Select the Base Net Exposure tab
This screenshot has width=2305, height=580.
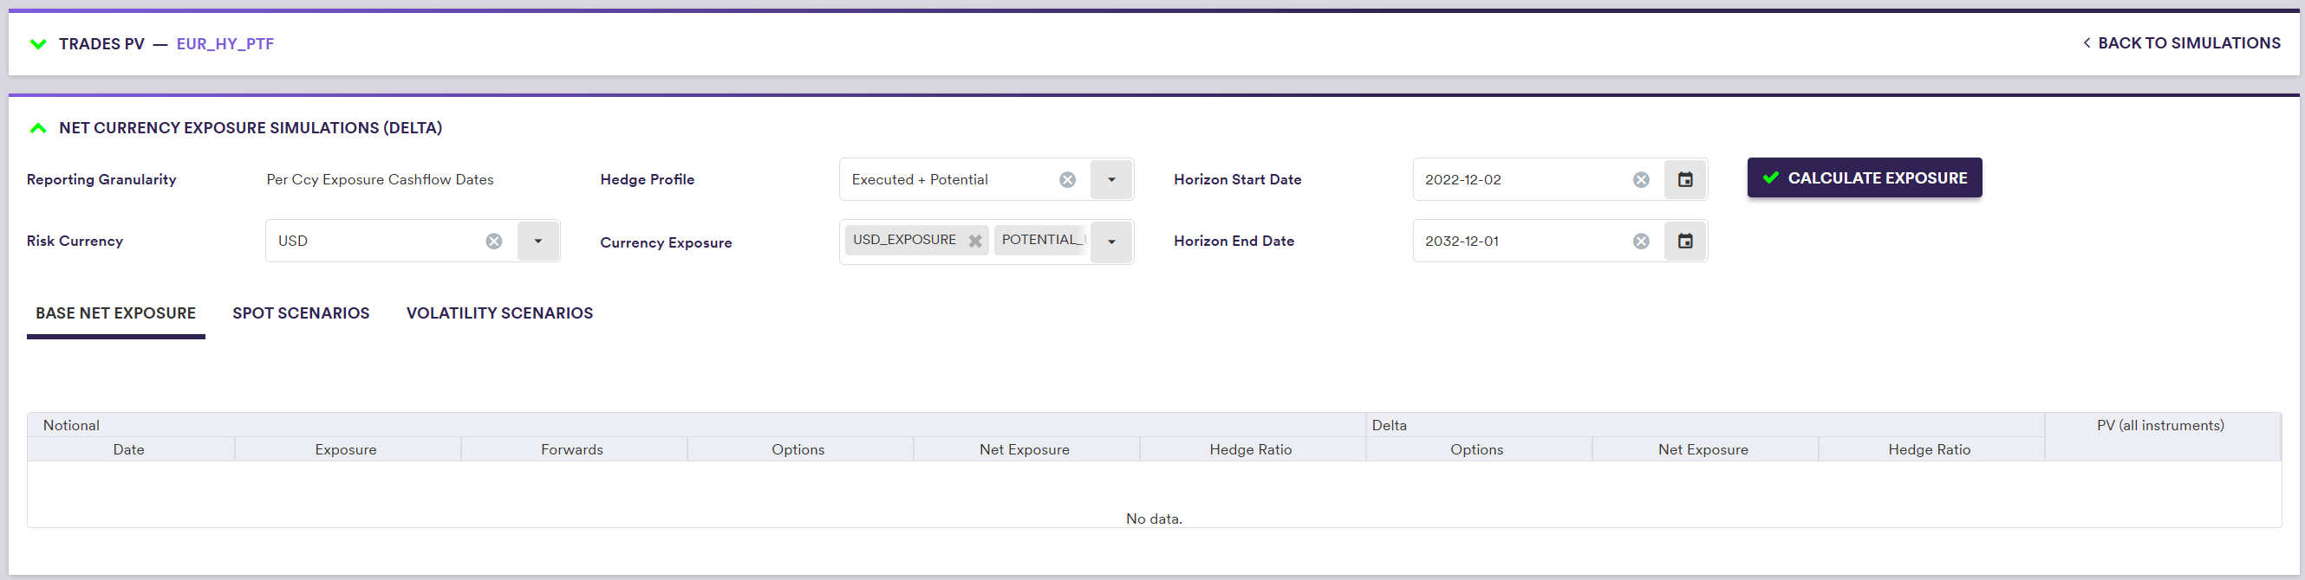click(115, 313)
